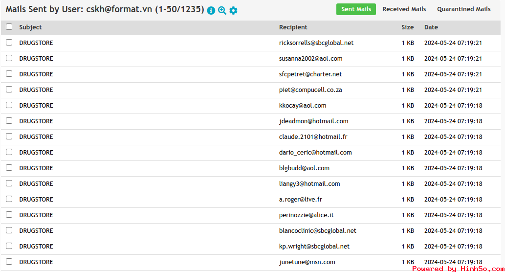505x272 pixels.
Task: Open DRUGSTORE mail sent to susanna2002@aol.com
Action: (x=36, y=59)
